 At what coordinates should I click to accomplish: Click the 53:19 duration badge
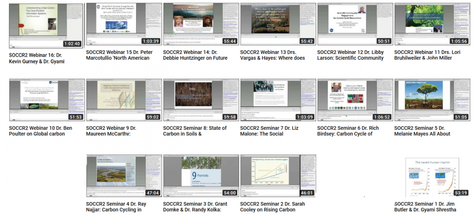tap(461, 193)
